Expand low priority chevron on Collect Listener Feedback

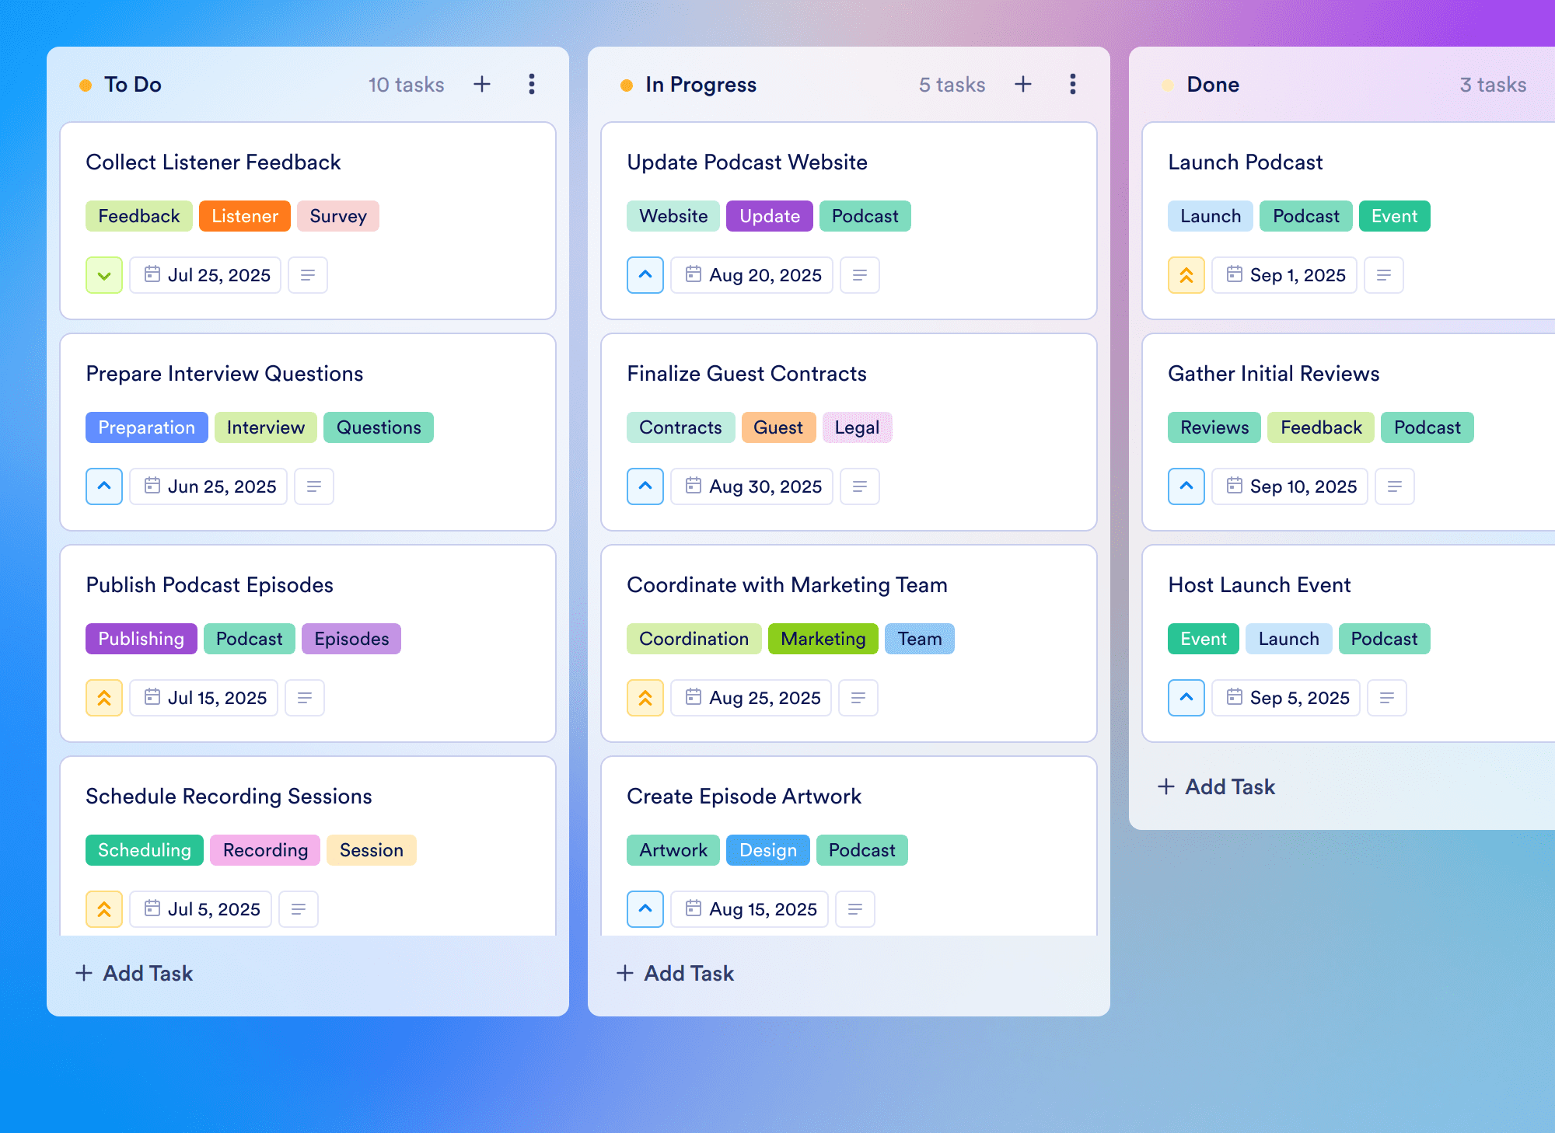[x=104, y=275]
